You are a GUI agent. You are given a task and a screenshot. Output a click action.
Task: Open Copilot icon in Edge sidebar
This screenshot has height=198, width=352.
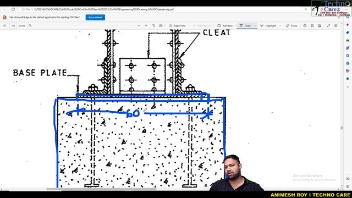click(x=348, y=25)
